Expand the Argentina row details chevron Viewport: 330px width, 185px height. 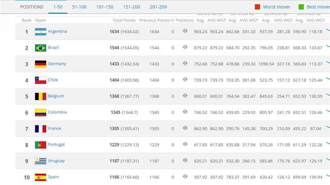(x=328, y=30)
